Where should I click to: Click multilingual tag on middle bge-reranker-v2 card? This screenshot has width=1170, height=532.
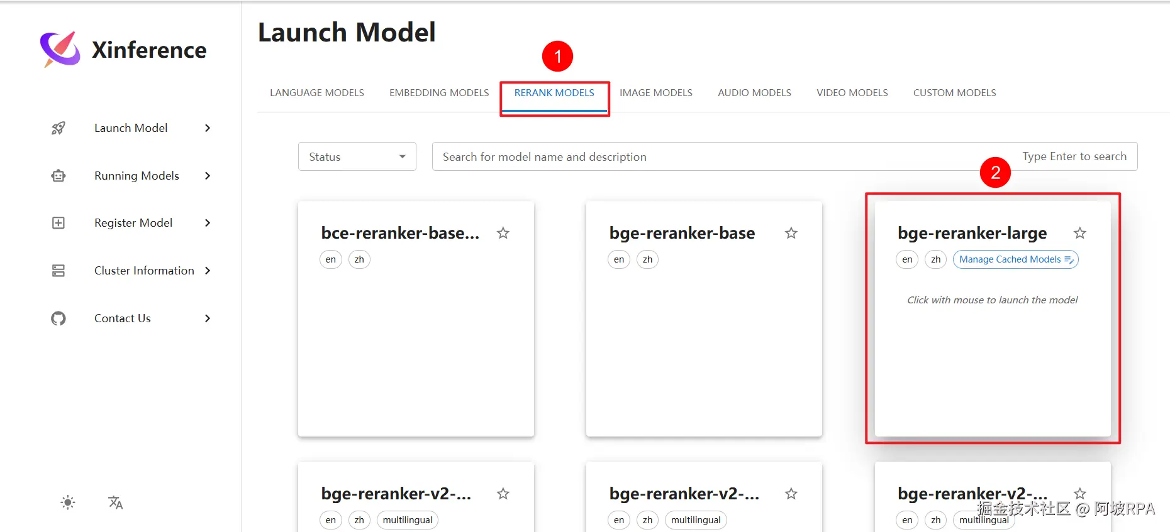(x=696, y=520)
